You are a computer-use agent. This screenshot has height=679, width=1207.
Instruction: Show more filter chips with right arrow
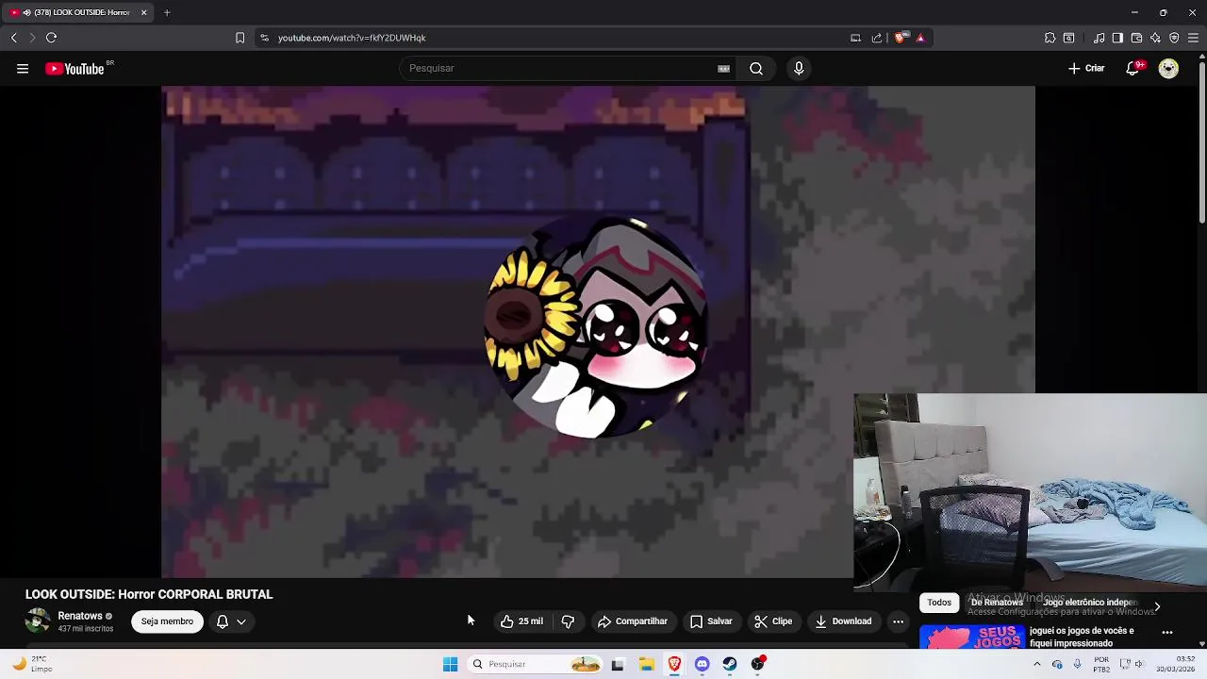tap(1157, 606)
